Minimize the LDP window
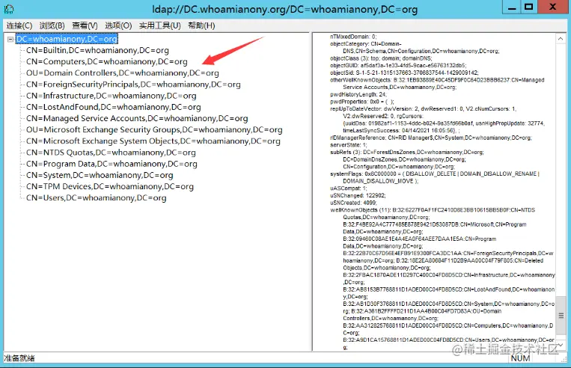Image resolution: width=571 pixels, height=368 pixels. (512, 7)
